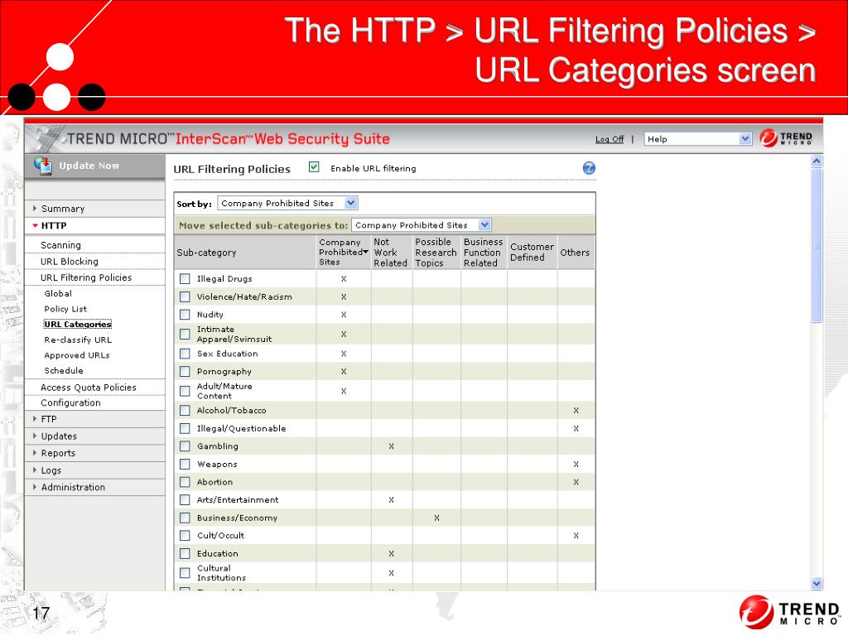Open the blue help question-mark icon
848x636 pixels.
pos(589,168)
